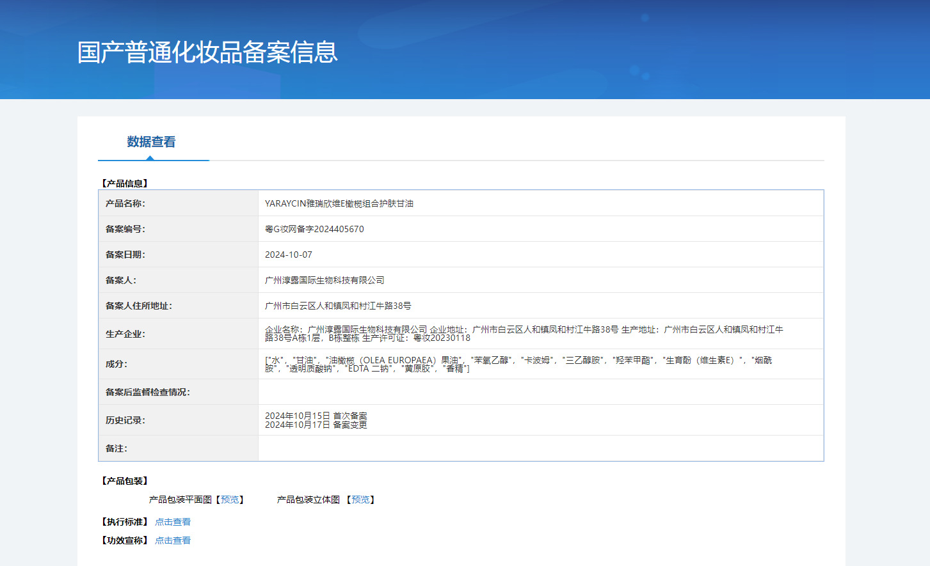Click the 【执行标准】 label
The width and height of the screenshot is (930, 566).
point(124,522)
